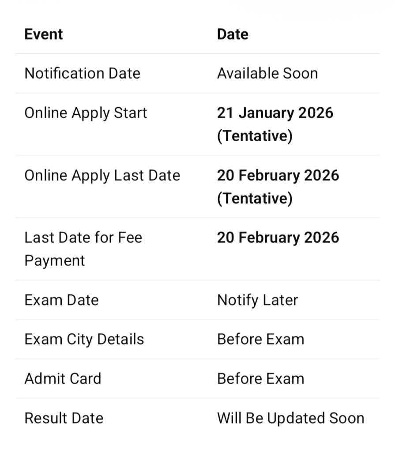Select the Online Apply Start label
The width and height of the screenshot is (395, 452).
coord(86,113)
